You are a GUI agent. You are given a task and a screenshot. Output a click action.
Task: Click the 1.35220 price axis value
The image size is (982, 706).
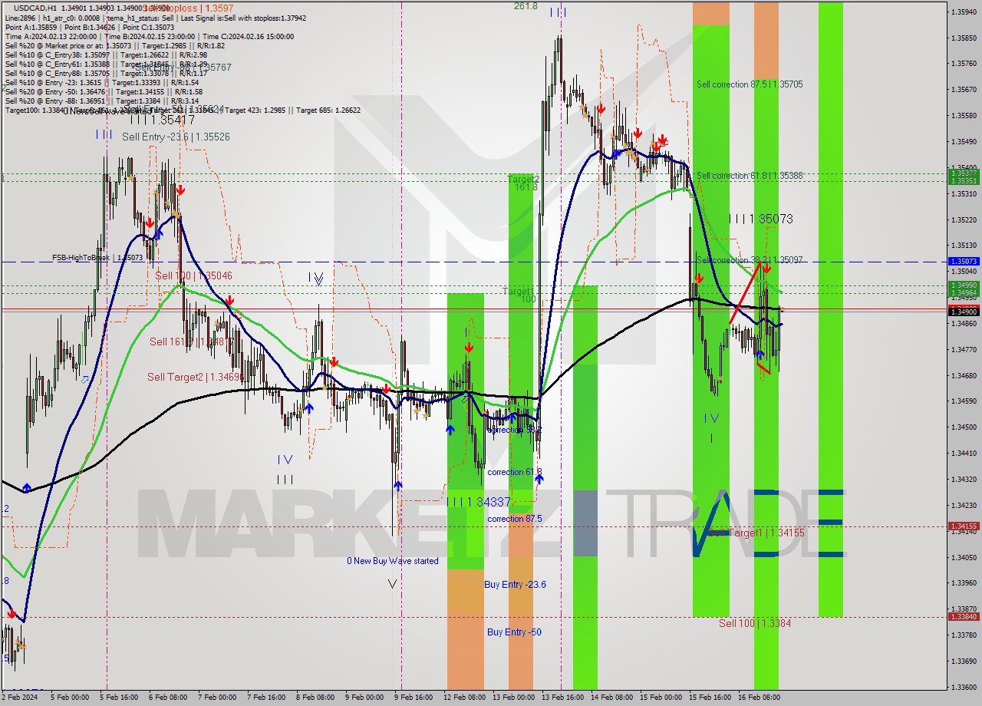[964, 219]
